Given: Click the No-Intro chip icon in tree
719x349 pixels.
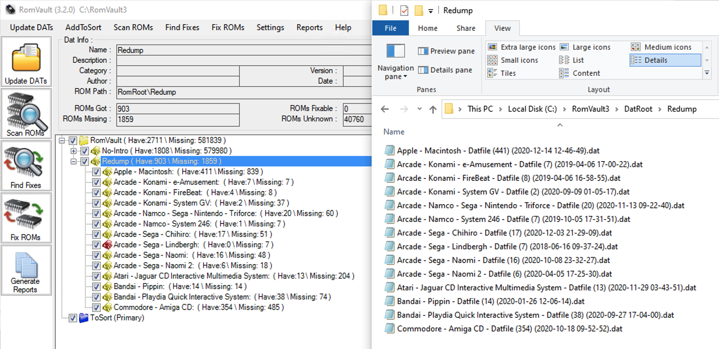Looking at the screenshot, I should (x=95, y=151).
